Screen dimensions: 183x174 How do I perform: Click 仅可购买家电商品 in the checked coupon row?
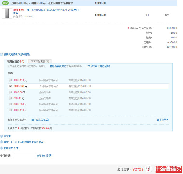49,86
